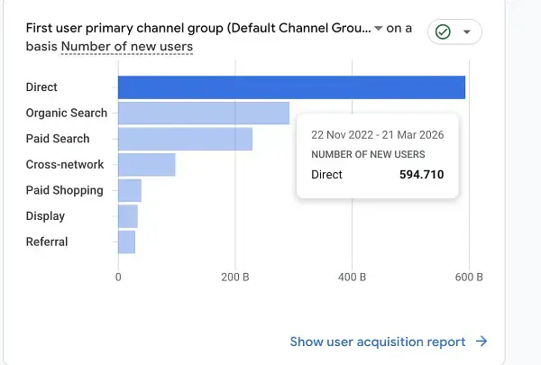This screenshot has width=541, height=365.
Task: Click the Paid Search channel label
Action: (x=58, y=139)
